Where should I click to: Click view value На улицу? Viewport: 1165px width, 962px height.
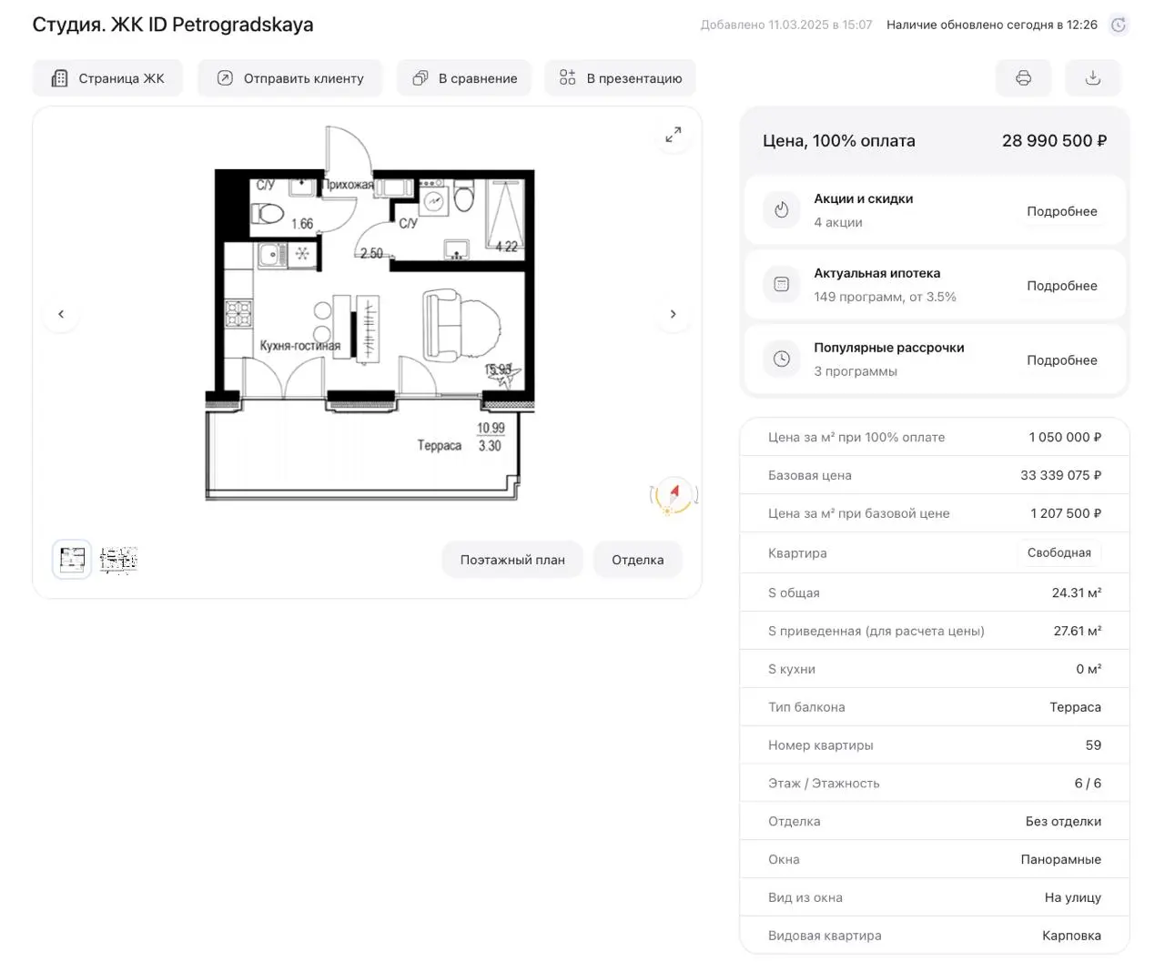[1072, 898]
